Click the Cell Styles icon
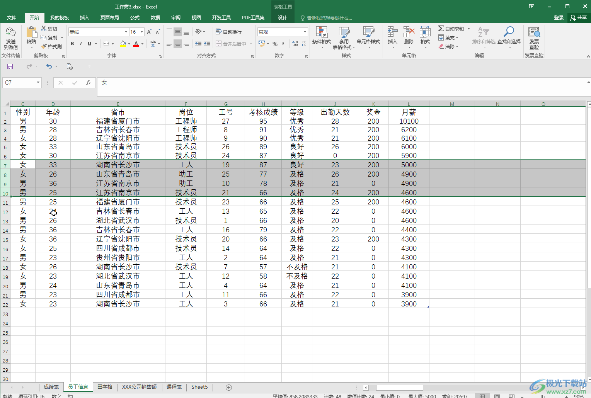Image resolution: width=591 pixels, height=398 pixels. pos(368,32)
